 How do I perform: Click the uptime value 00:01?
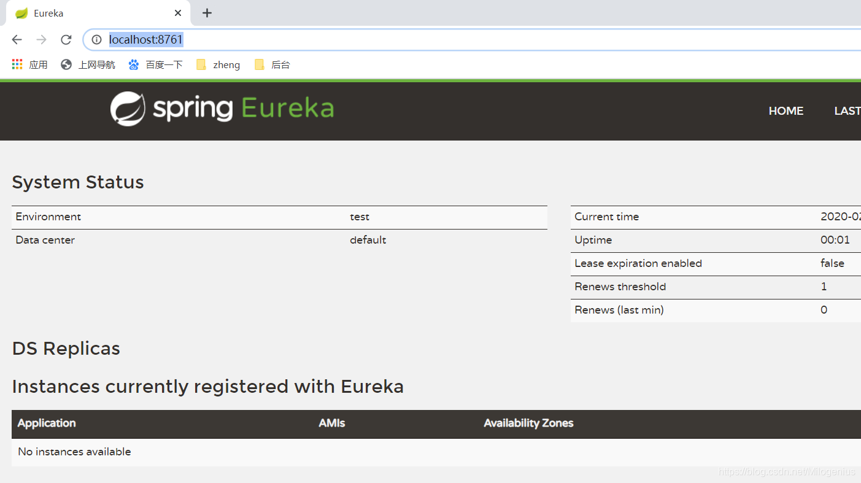coord(835,240)
